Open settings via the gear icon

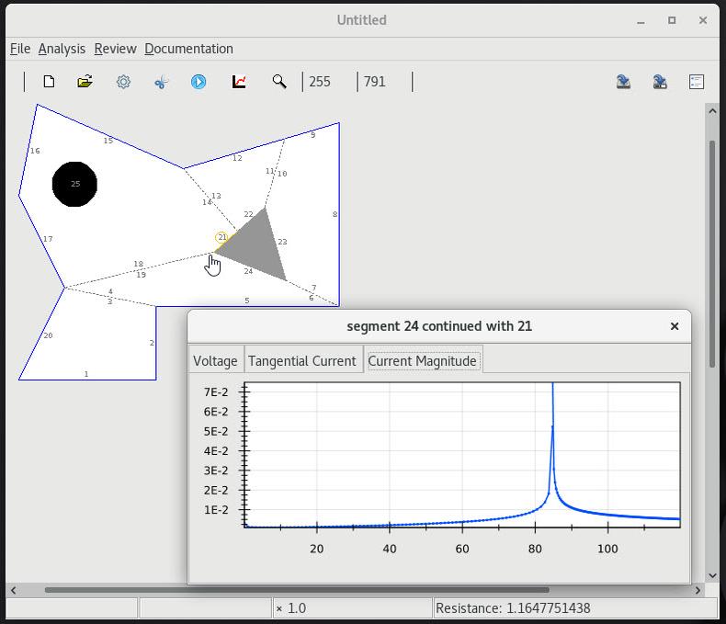[123, 82]
